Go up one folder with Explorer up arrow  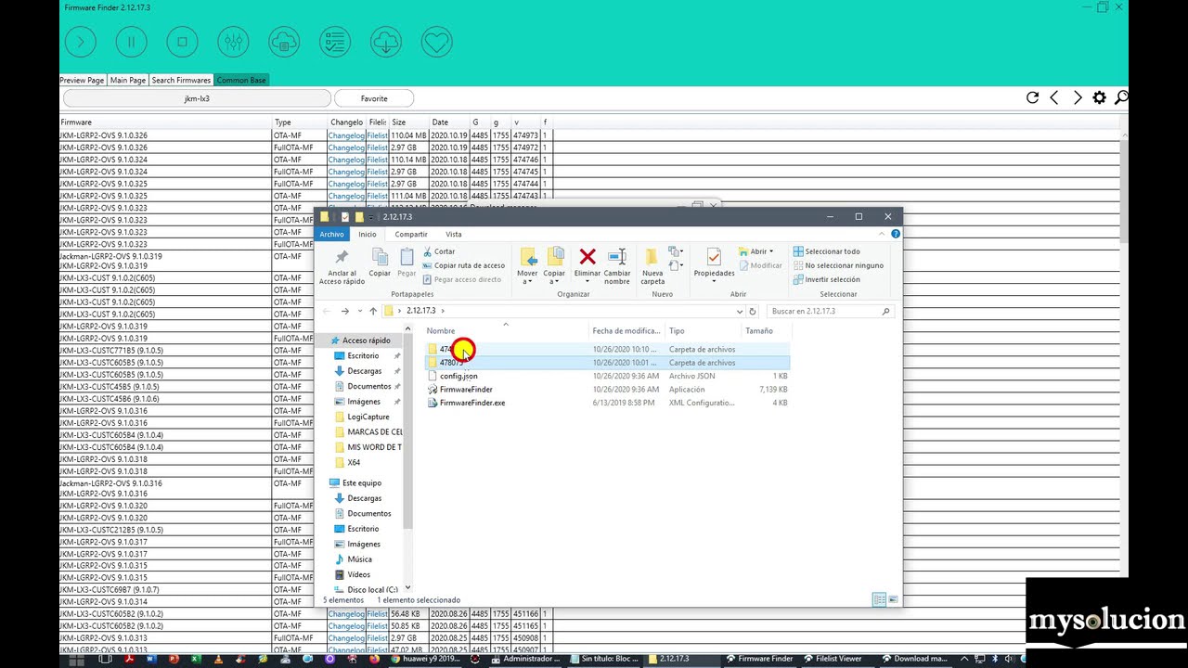373,311
